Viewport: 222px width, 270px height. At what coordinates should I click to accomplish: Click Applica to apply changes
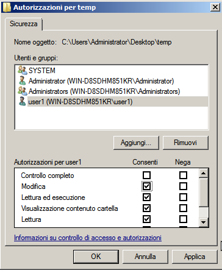[195, 257]
